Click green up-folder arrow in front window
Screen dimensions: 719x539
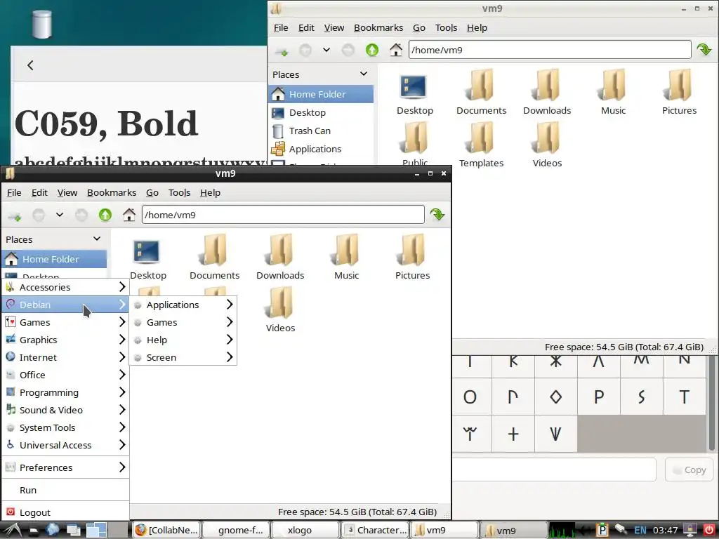[105, 215]
